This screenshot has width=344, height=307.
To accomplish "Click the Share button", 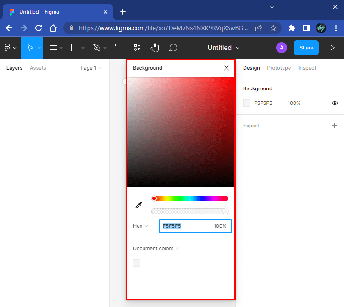I will [306, 48].
